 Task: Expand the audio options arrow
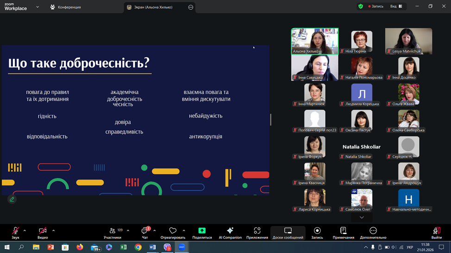[x=25, y=230]
